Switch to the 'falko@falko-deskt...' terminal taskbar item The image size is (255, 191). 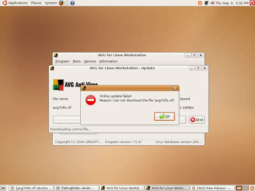coord(76,188)
